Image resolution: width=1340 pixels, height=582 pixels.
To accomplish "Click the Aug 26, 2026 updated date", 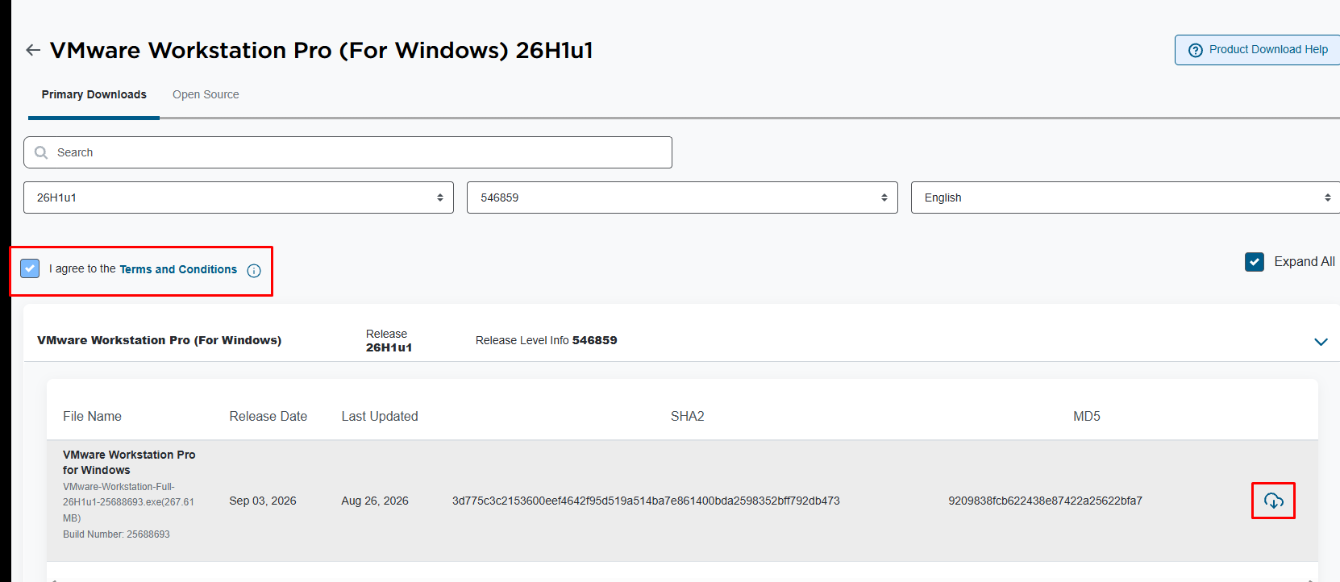I will click(x=375, y=501).
